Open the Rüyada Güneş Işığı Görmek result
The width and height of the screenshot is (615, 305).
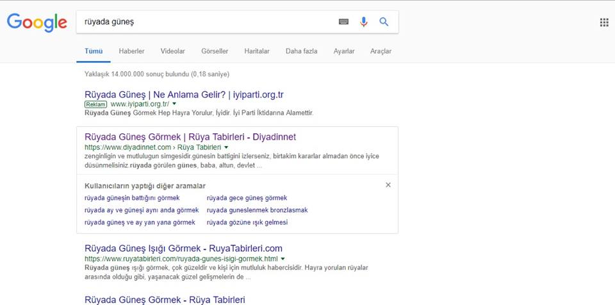pos(183,248)
